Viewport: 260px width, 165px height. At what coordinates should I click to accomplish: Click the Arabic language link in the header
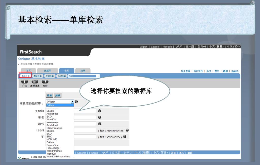(x=179, y=47)
